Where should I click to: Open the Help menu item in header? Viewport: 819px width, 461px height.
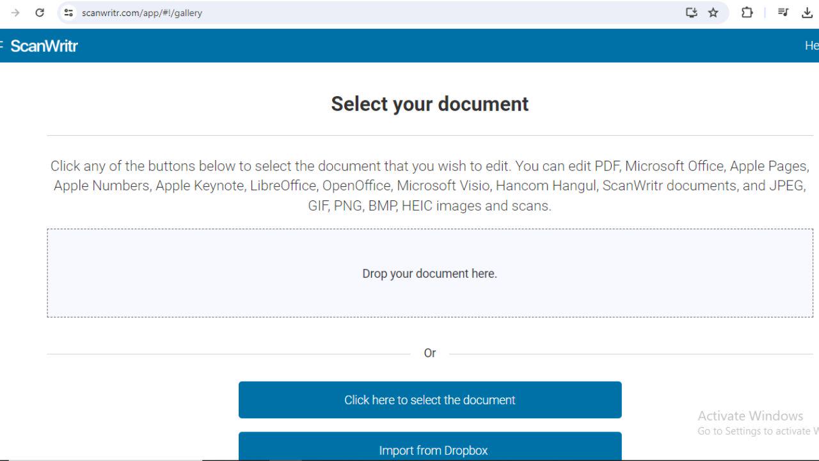coord(811,45)
